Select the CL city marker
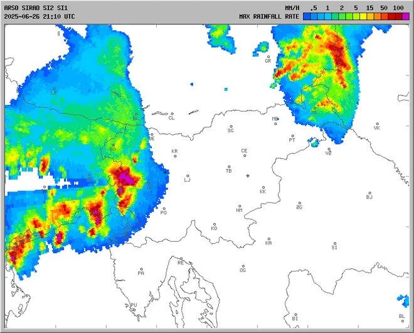Image resolution: width=414 pixels, height=333 pixels. click(172, 114)
